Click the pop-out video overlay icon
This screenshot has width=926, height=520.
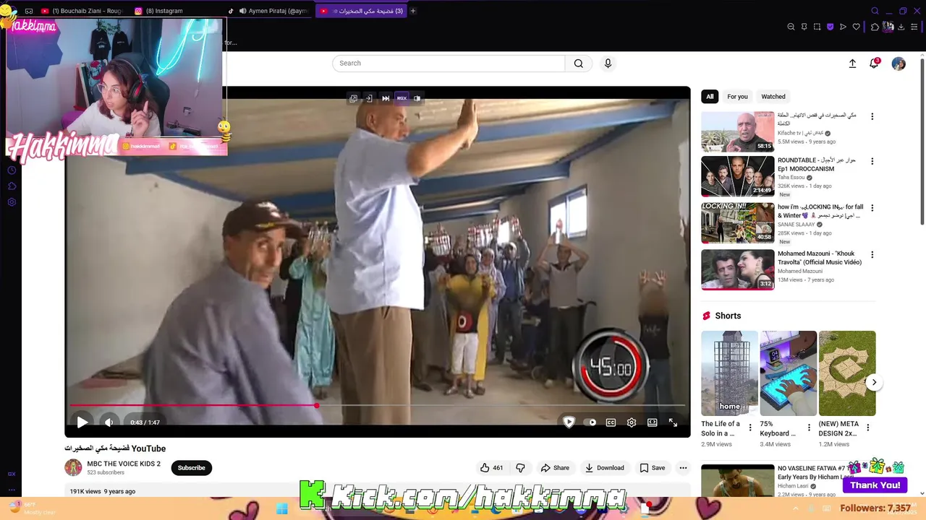(x=353, y=98)
